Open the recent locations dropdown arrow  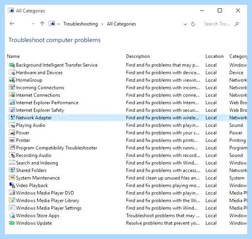[33, 24]
